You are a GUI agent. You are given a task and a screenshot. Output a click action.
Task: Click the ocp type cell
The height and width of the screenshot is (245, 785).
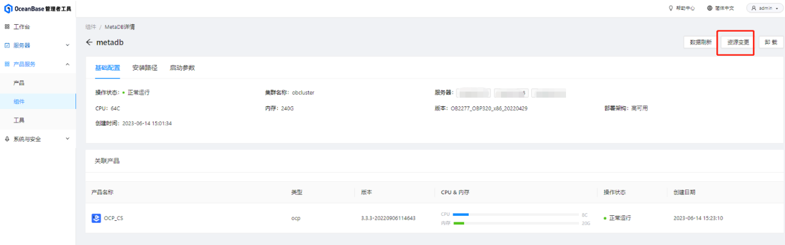click(x=296, y=218)
